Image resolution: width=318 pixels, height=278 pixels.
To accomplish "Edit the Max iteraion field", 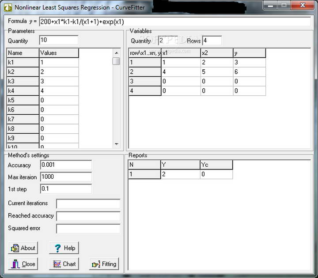I will coord(66,177).
